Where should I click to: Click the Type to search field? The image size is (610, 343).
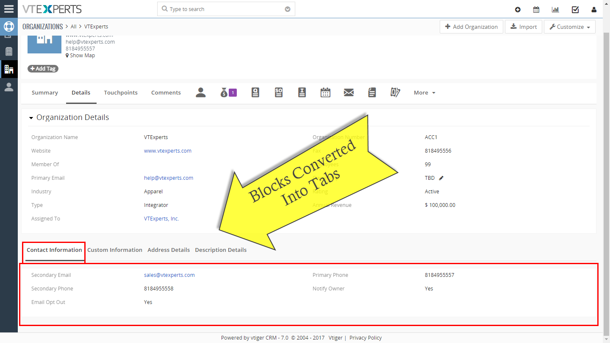[x=226, y=9]
